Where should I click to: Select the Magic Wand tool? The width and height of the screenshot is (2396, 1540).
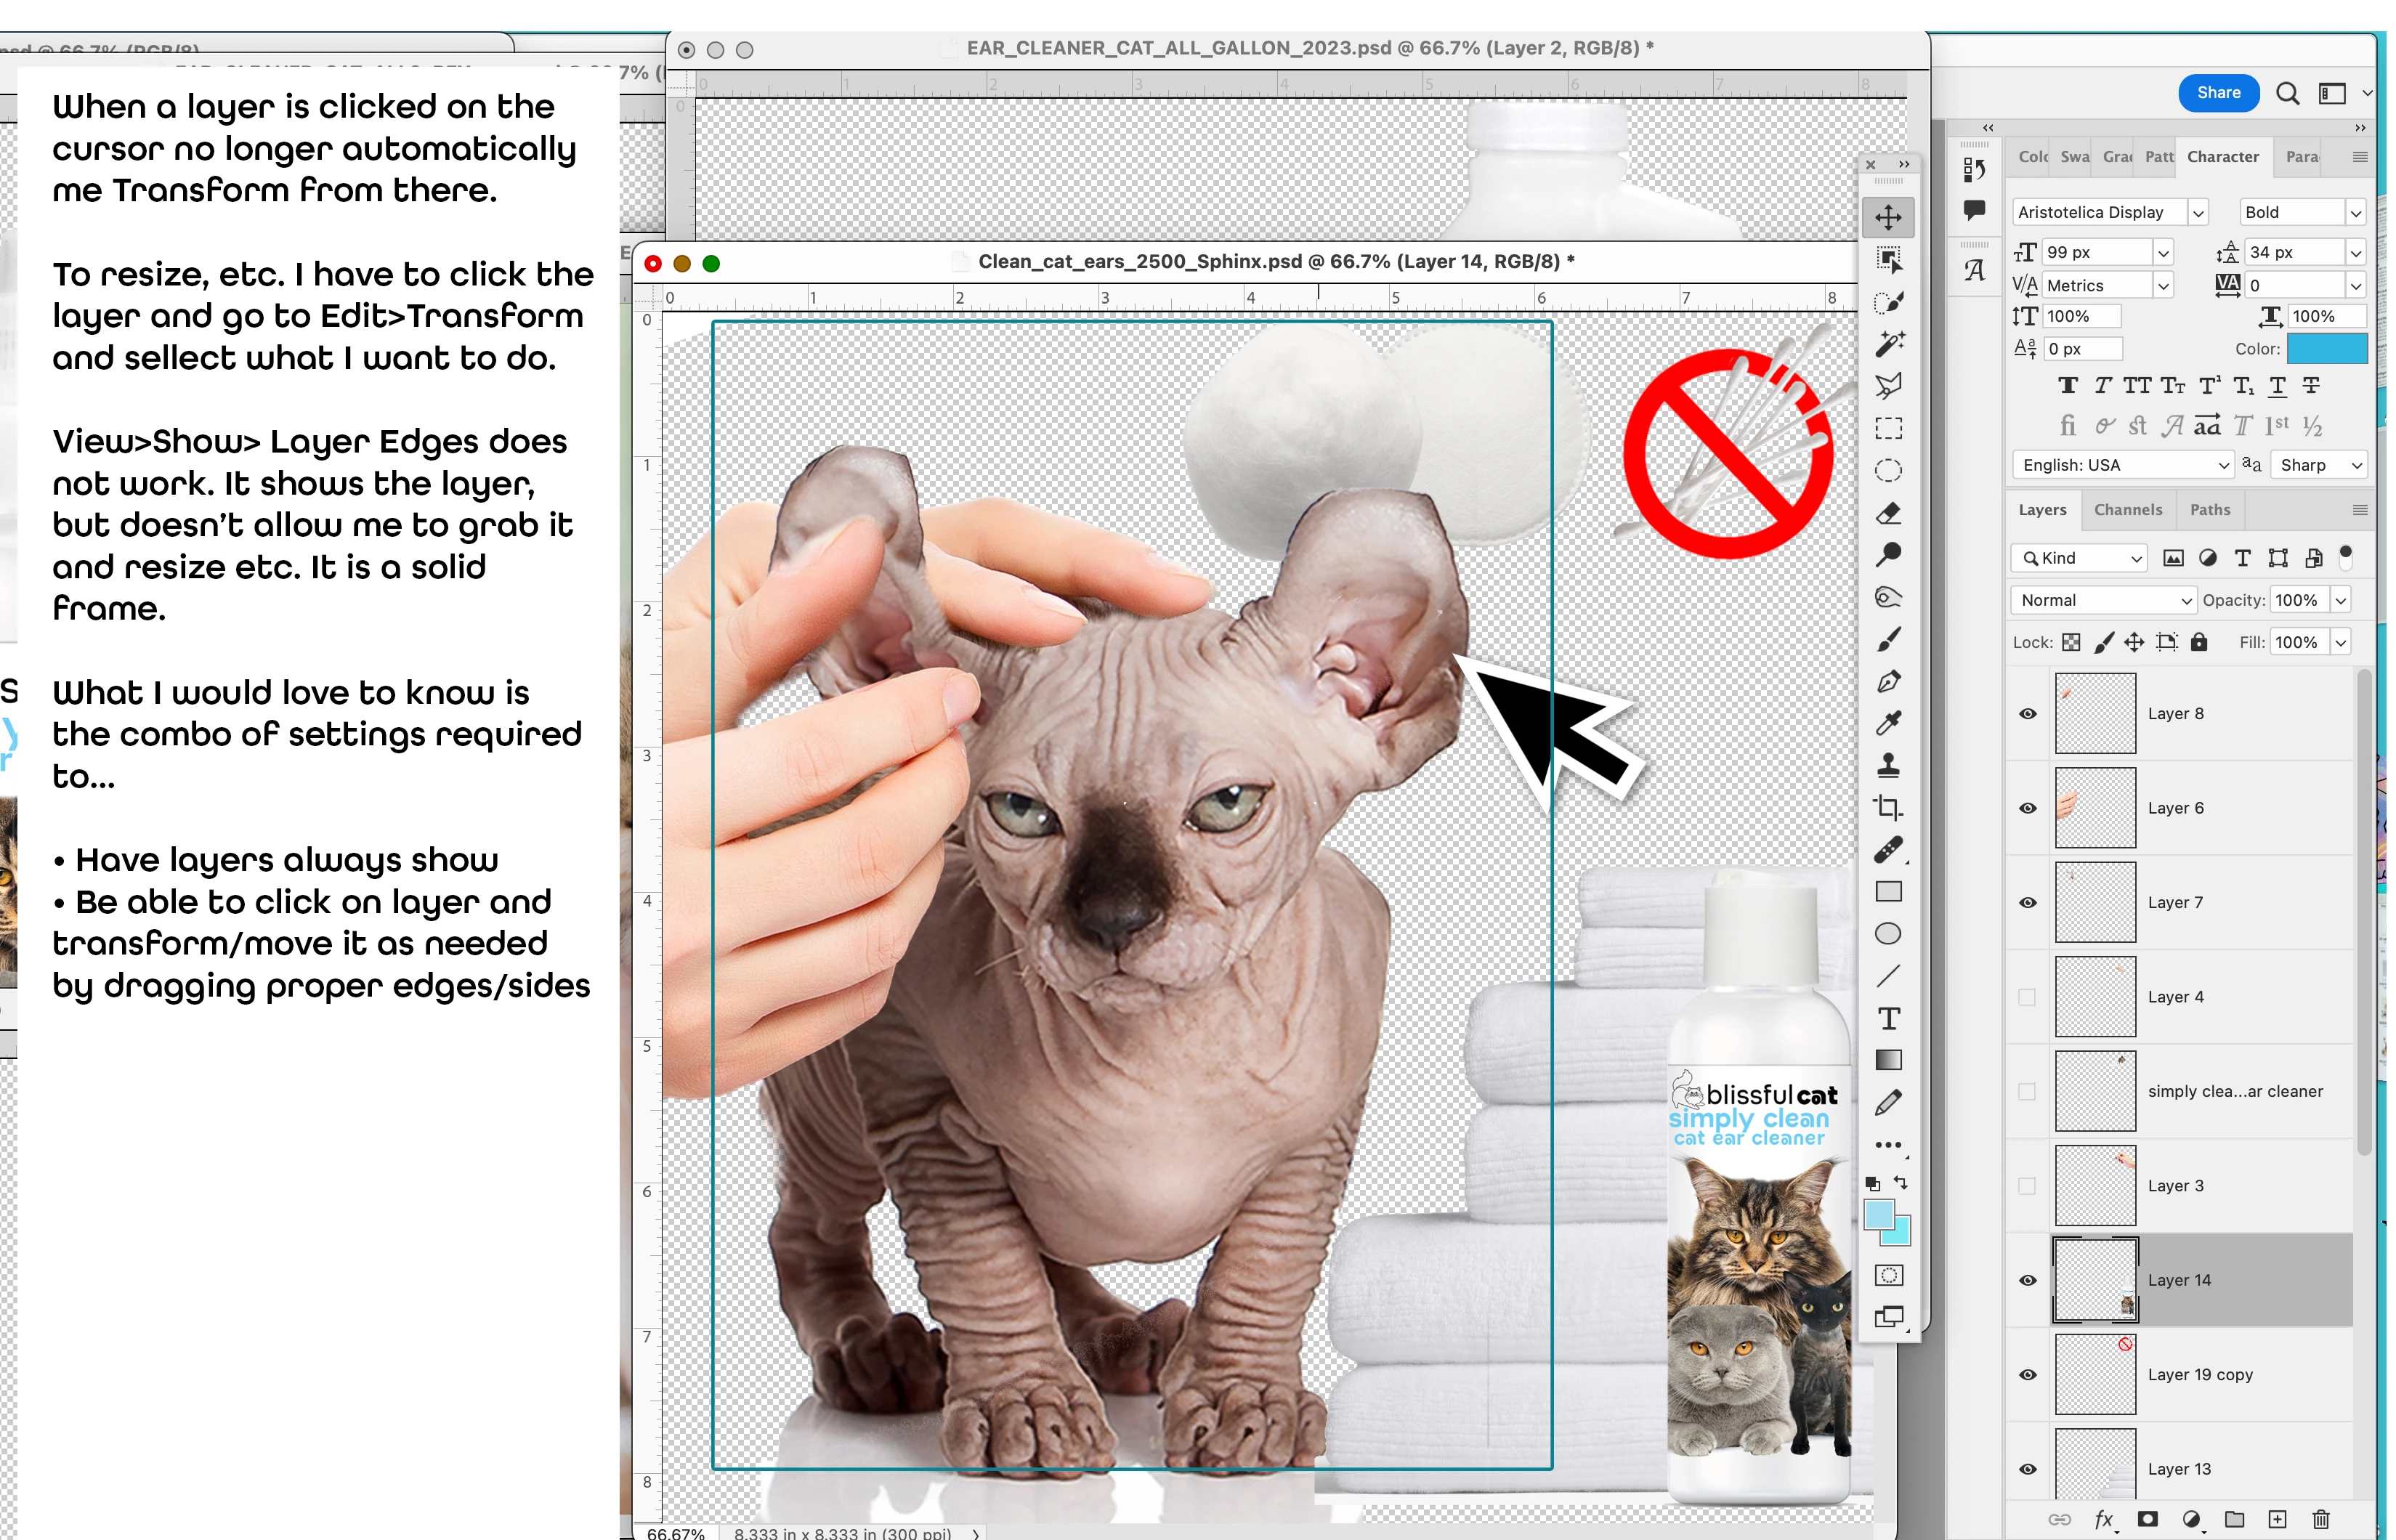(x=1888, y=344)
